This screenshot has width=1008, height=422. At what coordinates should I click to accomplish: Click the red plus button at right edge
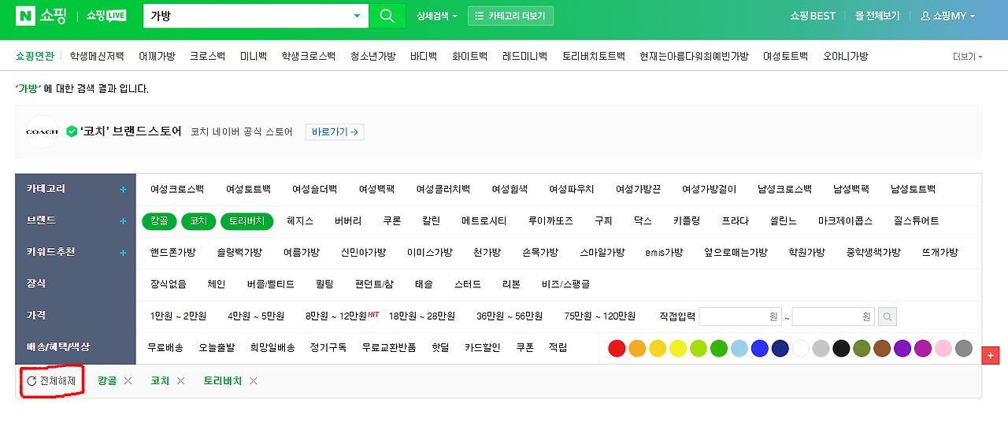tap(991, 355)
